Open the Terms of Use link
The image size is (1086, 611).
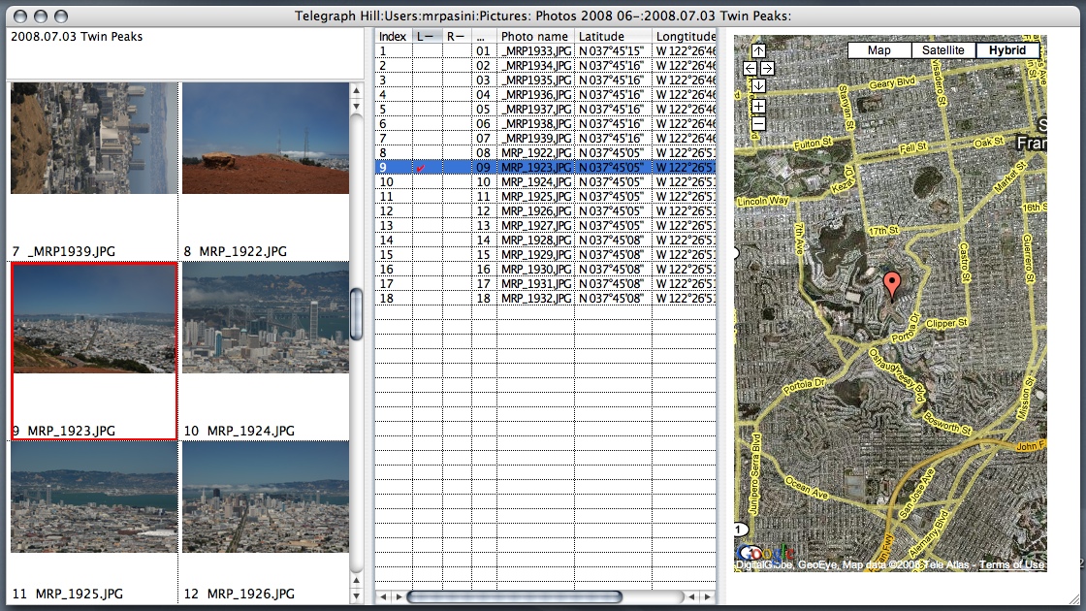(1011, 565)
